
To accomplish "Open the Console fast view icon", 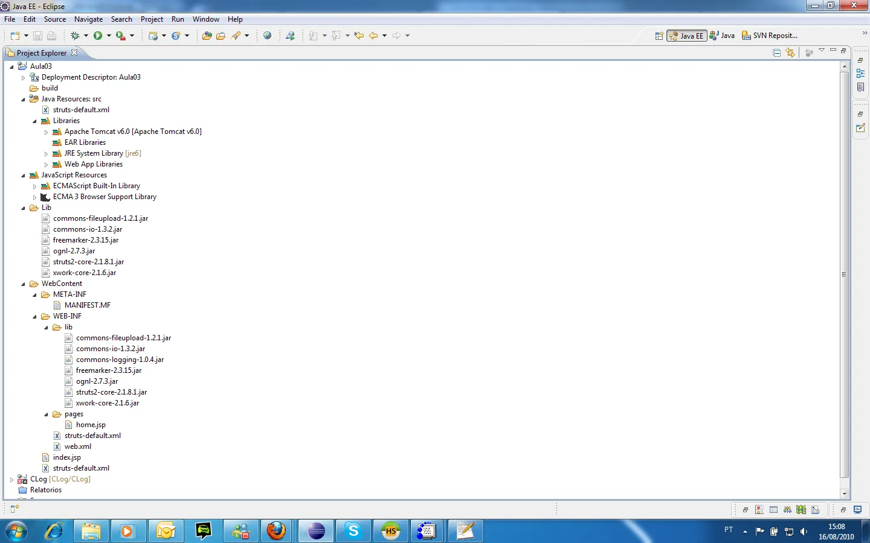I will pyautogui.click(x=857, y=510).
